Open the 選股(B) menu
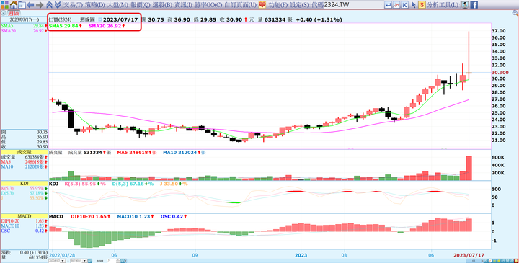 (x=162, y=4)
